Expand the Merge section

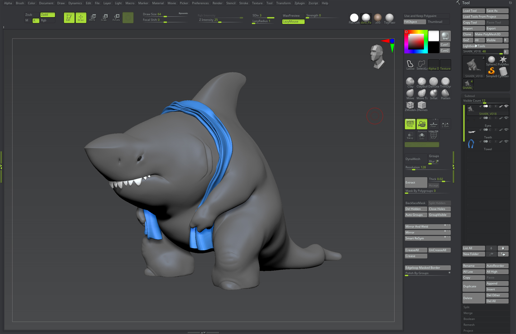pyautogui.click(x=468, y=313)
